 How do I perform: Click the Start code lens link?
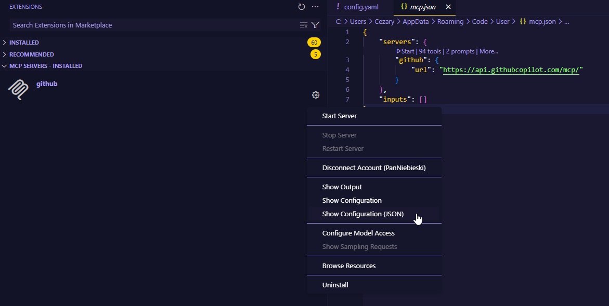(x=405, y=51)
